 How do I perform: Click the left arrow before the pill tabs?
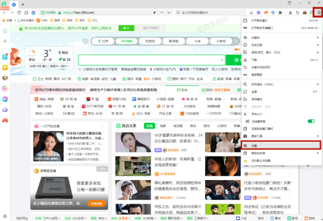85,41
